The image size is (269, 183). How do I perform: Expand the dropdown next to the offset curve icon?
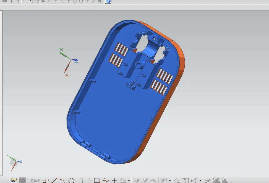(129, 181)
